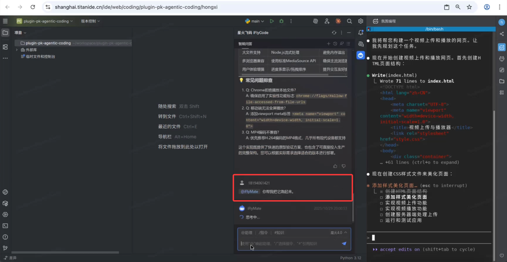The height and width of the screenshot is (262, 507).
Task: Send the message with the paper plane icon
Action: 344,244
